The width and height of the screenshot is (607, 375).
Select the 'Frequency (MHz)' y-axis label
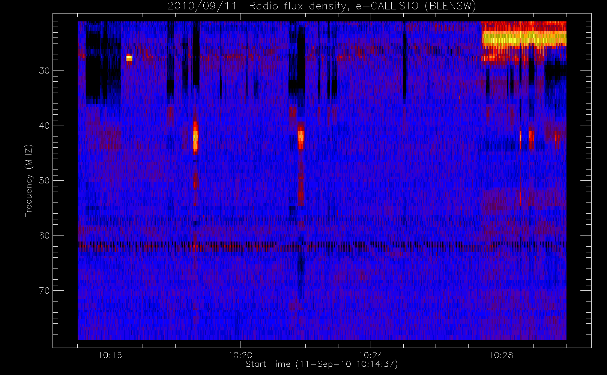pyautogui.click(x=29, y=181)
